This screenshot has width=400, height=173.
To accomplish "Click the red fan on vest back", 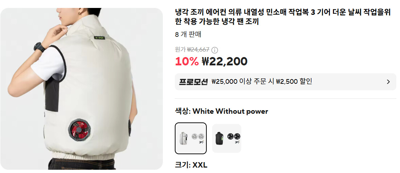I will 80,130.
